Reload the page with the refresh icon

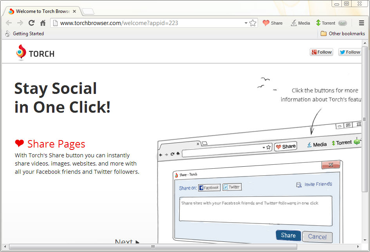pos(32,23)
